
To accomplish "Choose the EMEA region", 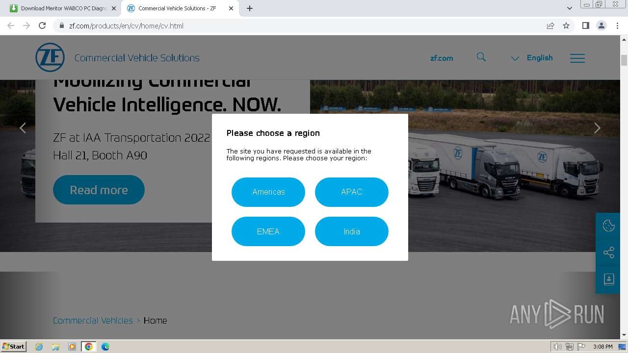I will (268, 231).
